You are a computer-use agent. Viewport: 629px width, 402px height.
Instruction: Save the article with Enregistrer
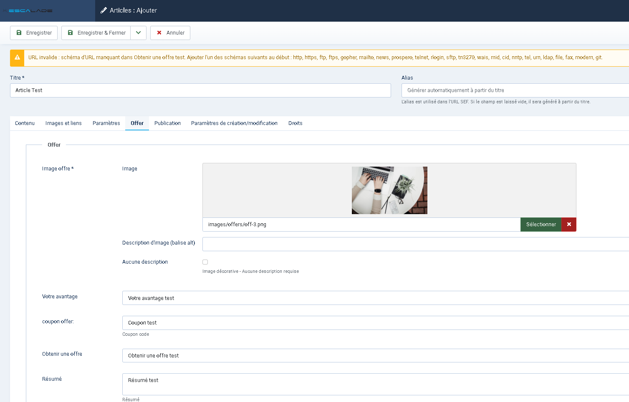[x=34, y=33]
